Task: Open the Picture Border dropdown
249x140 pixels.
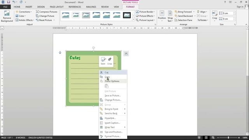Action: tap(145, 12)
